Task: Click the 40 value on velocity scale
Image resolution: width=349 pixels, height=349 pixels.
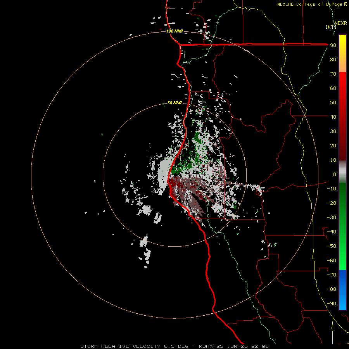Action: click(x=333, y=117)
